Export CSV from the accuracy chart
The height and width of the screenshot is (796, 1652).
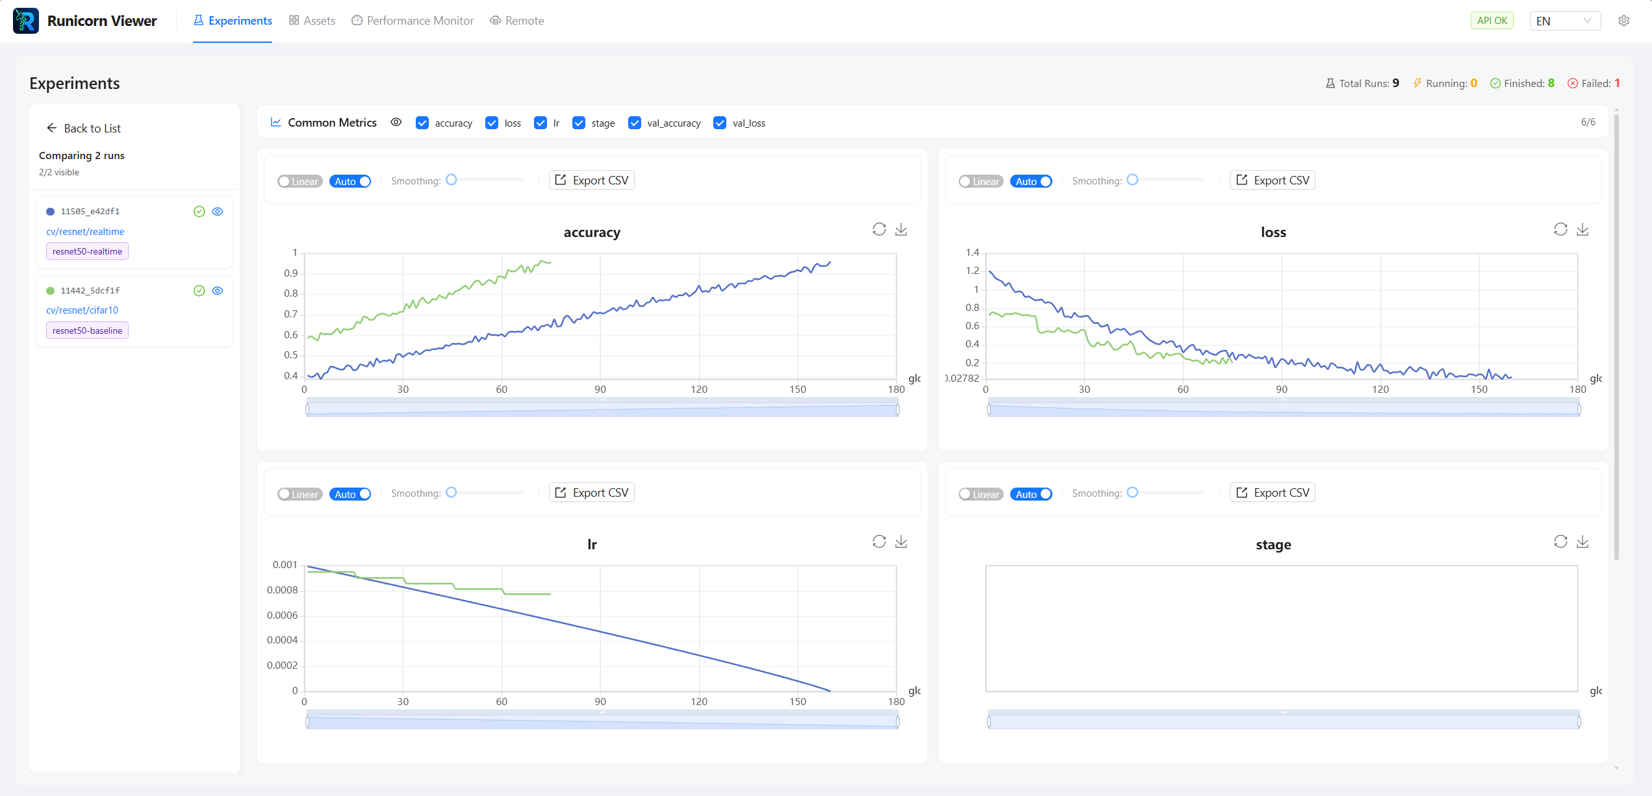[591, 180]
